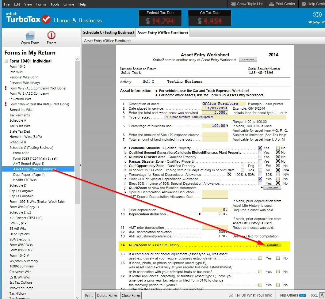Click the total cost 5,000 field

point(215,113)
